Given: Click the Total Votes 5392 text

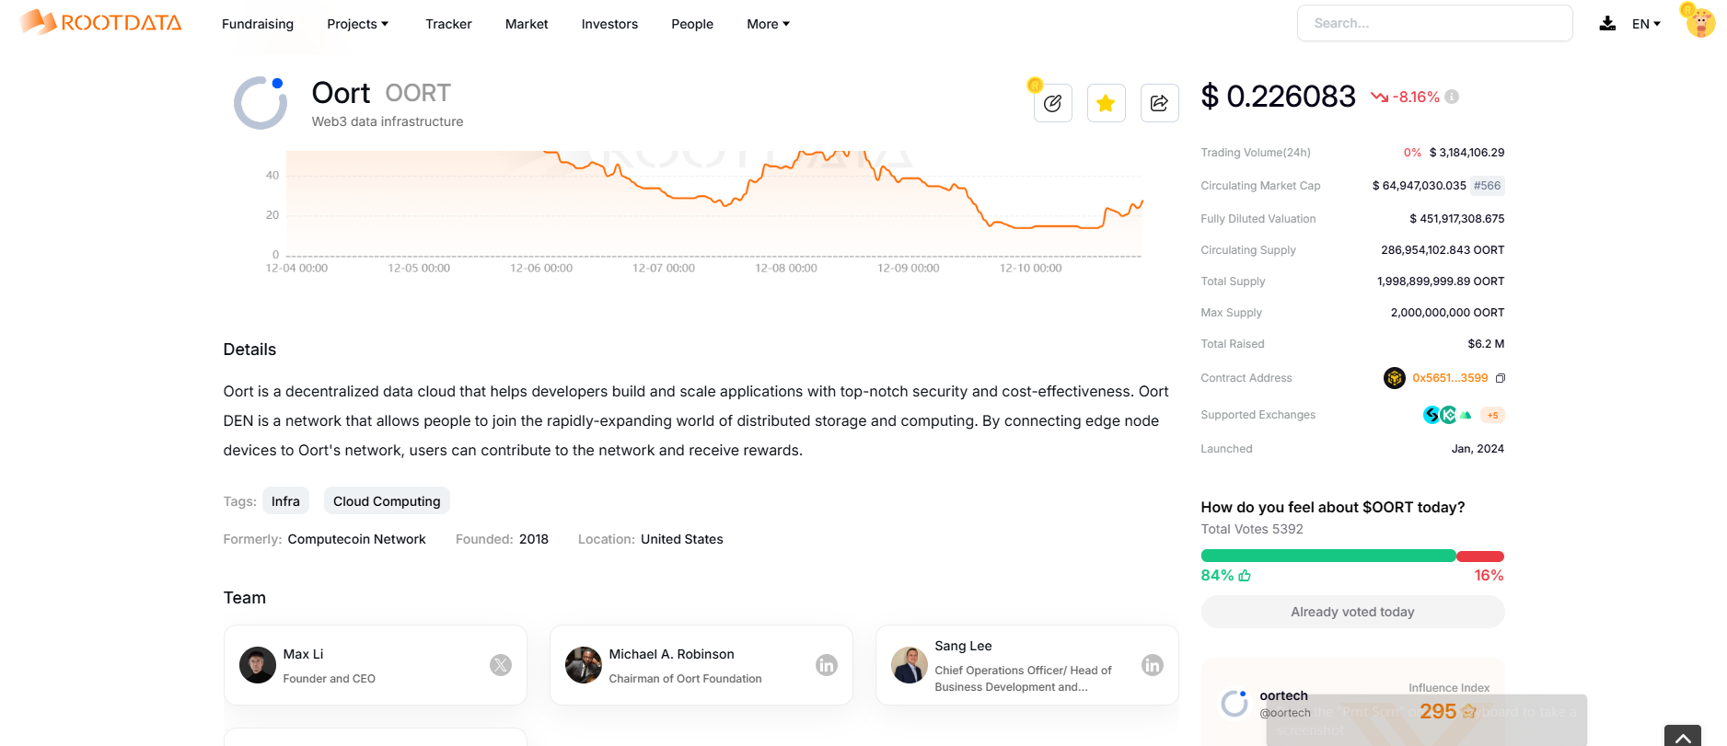Looking at the screenshot, I should [1252, 529].
